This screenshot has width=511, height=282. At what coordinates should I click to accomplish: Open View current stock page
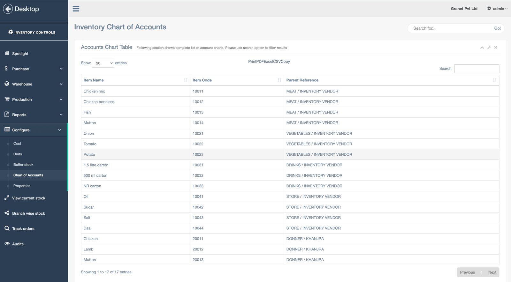tap(29, 198)
